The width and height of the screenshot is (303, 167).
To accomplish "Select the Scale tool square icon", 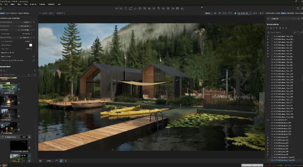I will pos(130,8).
